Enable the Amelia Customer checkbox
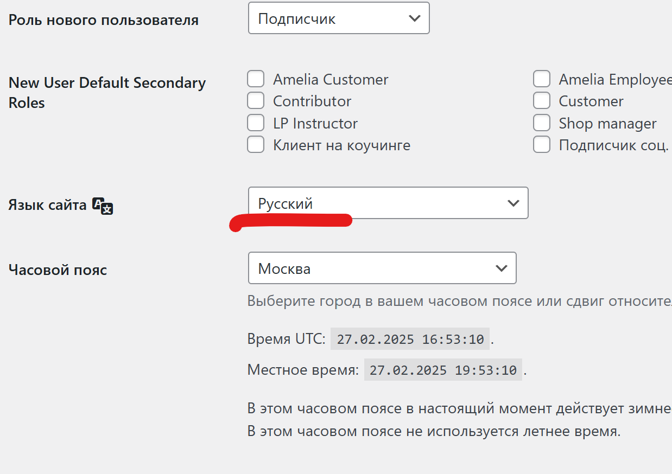The image size is (672, 474). pyautogui.click(x=256, y=79)
